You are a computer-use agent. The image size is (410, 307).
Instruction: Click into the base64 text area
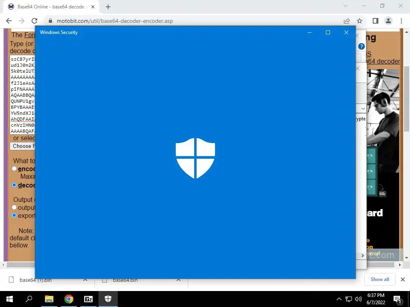tap(23, 95)
